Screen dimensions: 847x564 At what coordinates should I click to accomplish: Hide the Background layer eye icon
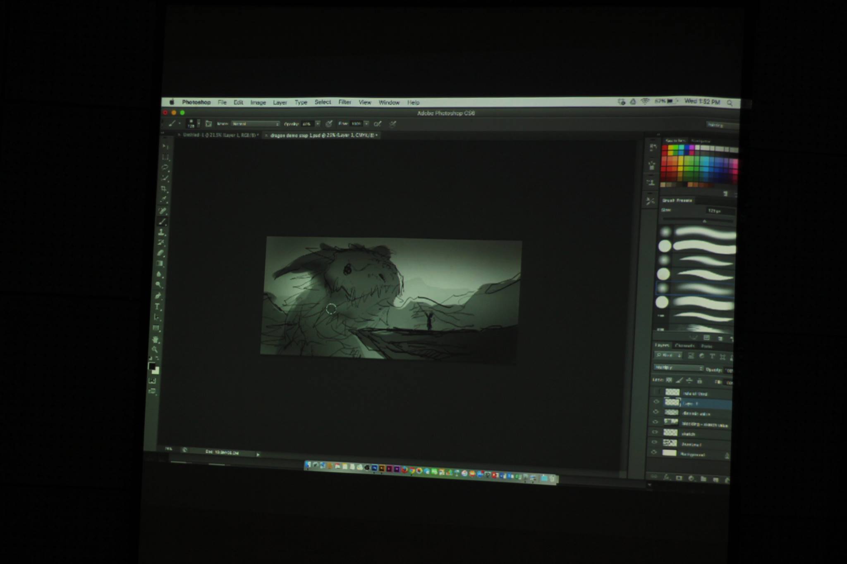654,452
